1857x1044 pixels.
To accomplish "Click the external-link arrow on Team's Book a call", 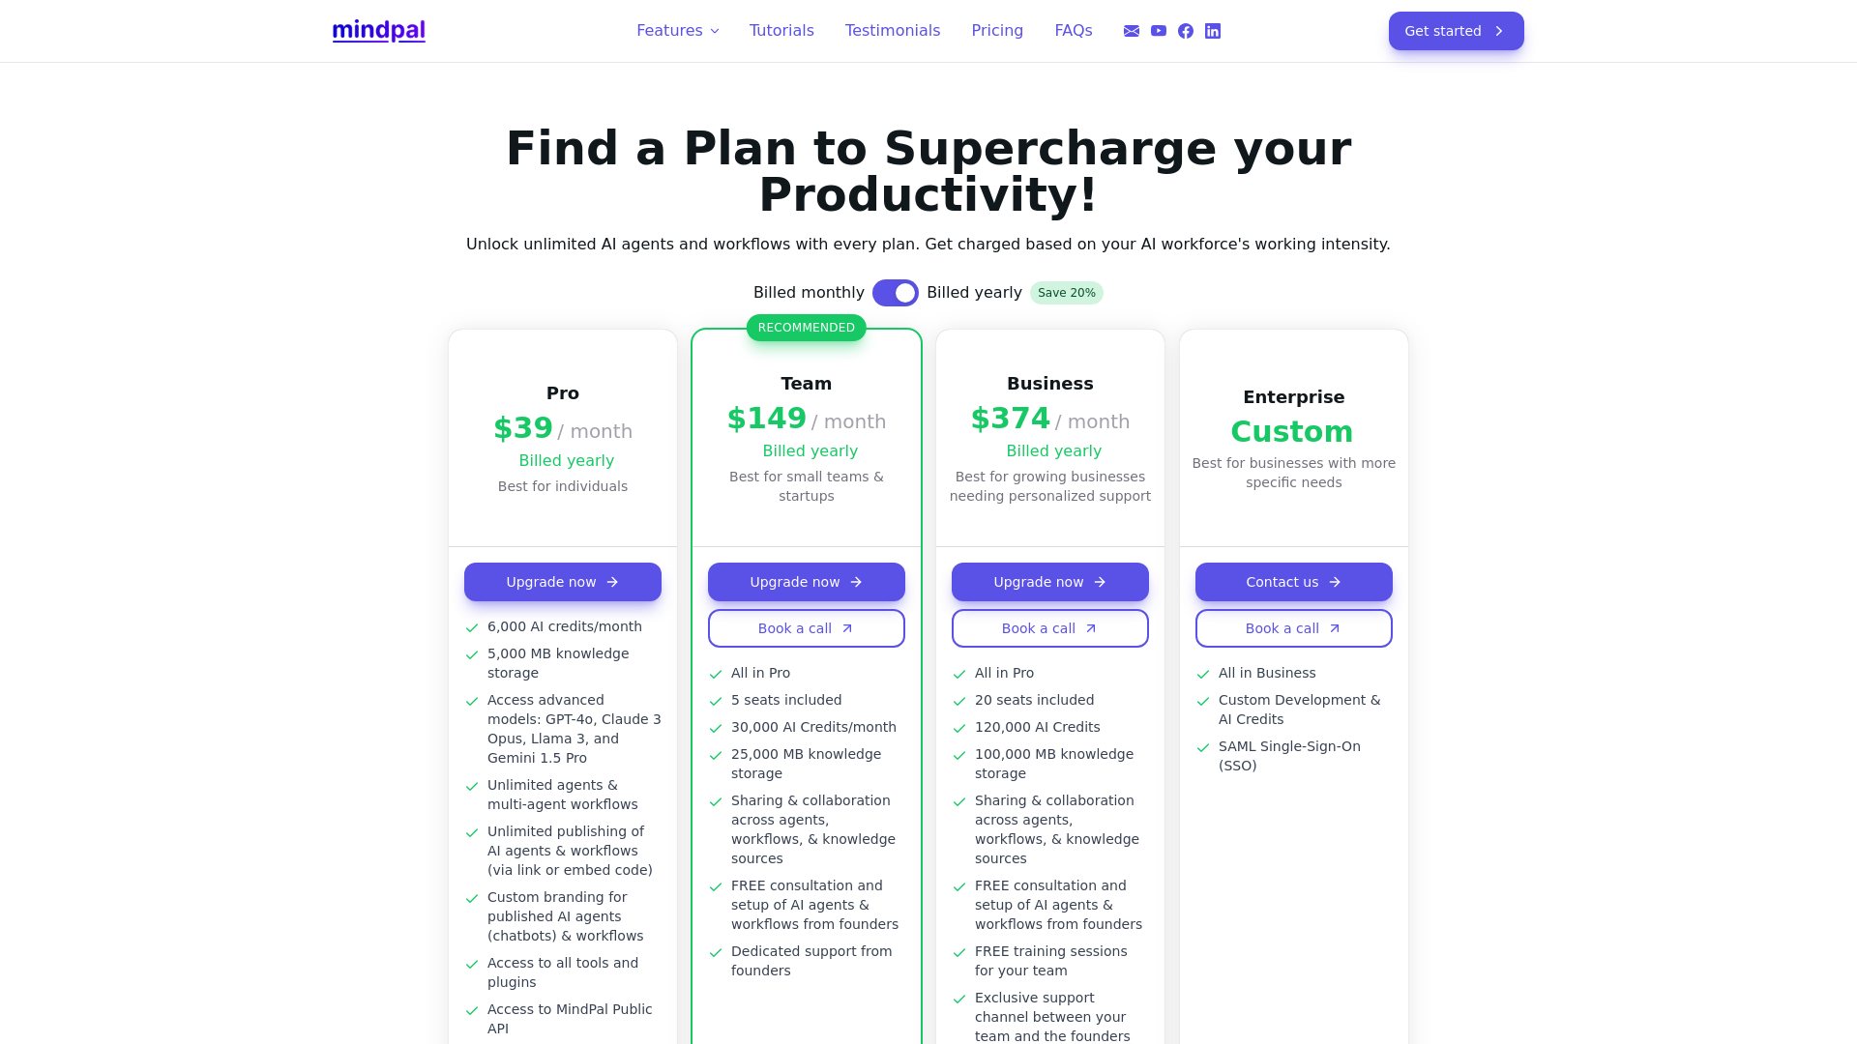I will click(846, 627).
